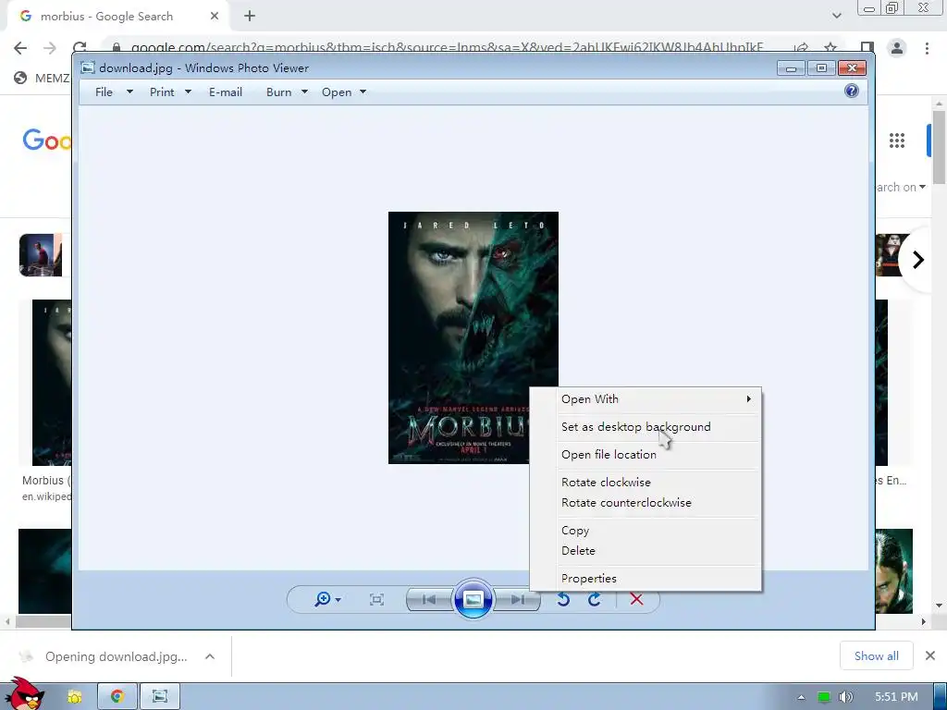Open Chrome side panel icon
The image size is (947, 710).
point(867,48)
